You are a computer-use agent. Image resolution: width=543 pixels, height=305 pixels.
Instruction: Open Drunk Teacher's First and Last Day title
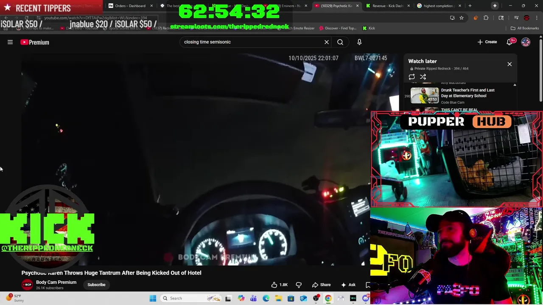[467, 93]
